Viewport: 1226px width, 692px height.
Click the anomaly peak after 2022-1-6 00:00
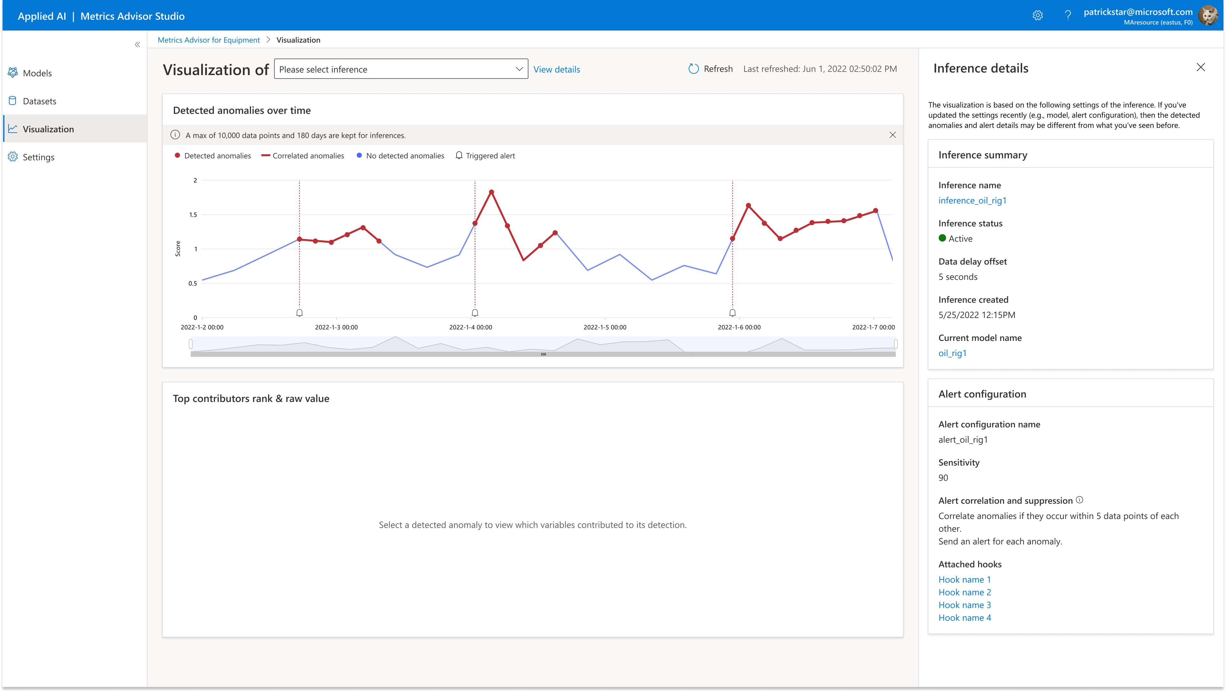(748, 206)
